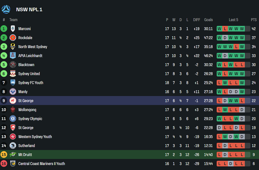This screenshot has width=259, height=170.
Task: Click the APIA Leichhardt club crest
Action: pos(13,56)
